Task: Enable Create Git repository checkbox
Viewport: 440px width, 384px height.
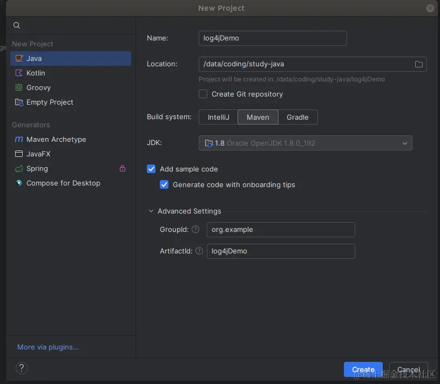Action: click(203, 94)
